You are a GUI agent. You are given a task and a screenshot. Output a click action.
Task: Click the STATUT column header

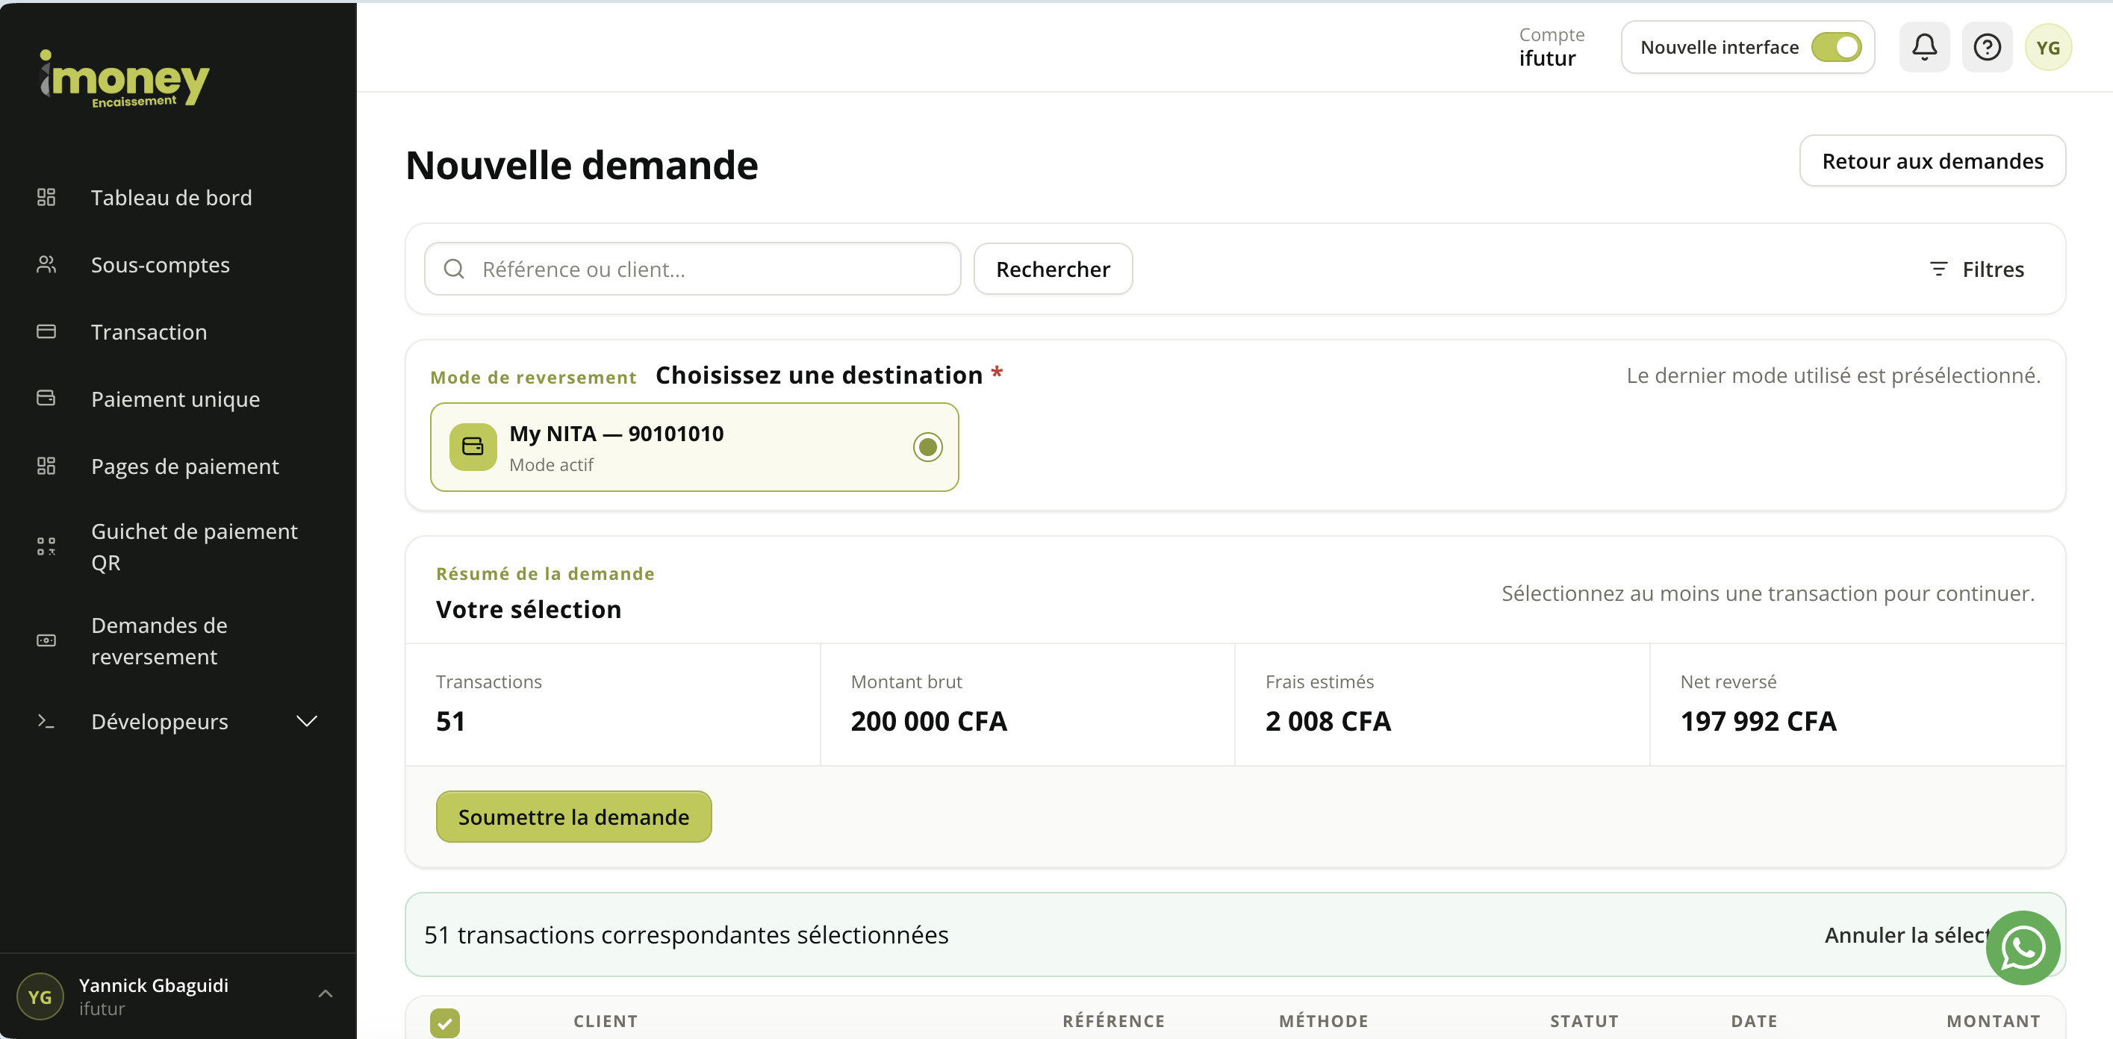click(1584, 1021)
